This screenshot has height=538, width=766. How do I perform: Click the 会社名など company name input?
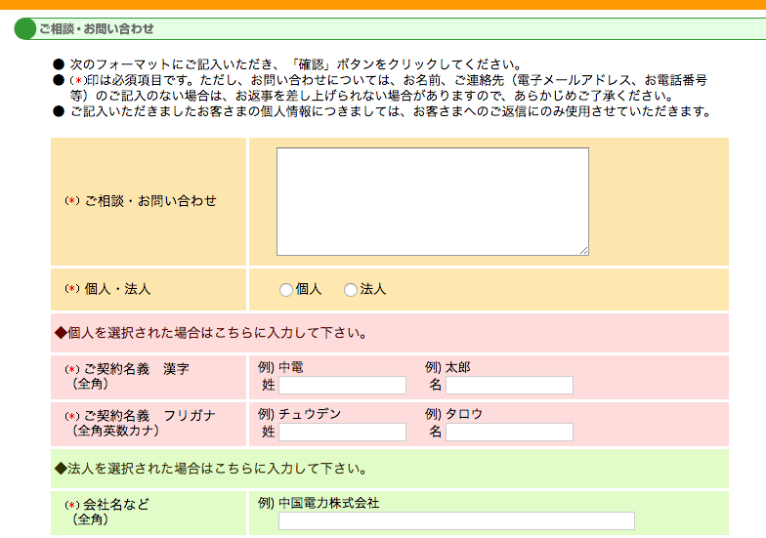[456, 521]
